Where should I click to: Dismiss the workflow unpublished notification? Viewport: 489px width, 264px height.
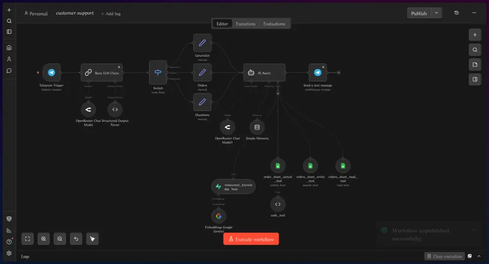473,230
